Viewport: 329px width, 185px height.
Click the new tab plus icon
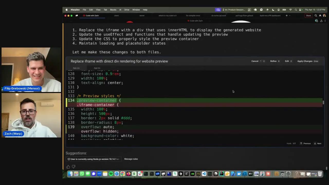287,16
